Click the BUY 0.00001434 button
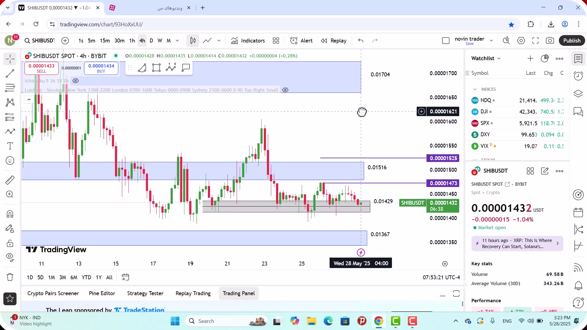 point(101,68)
